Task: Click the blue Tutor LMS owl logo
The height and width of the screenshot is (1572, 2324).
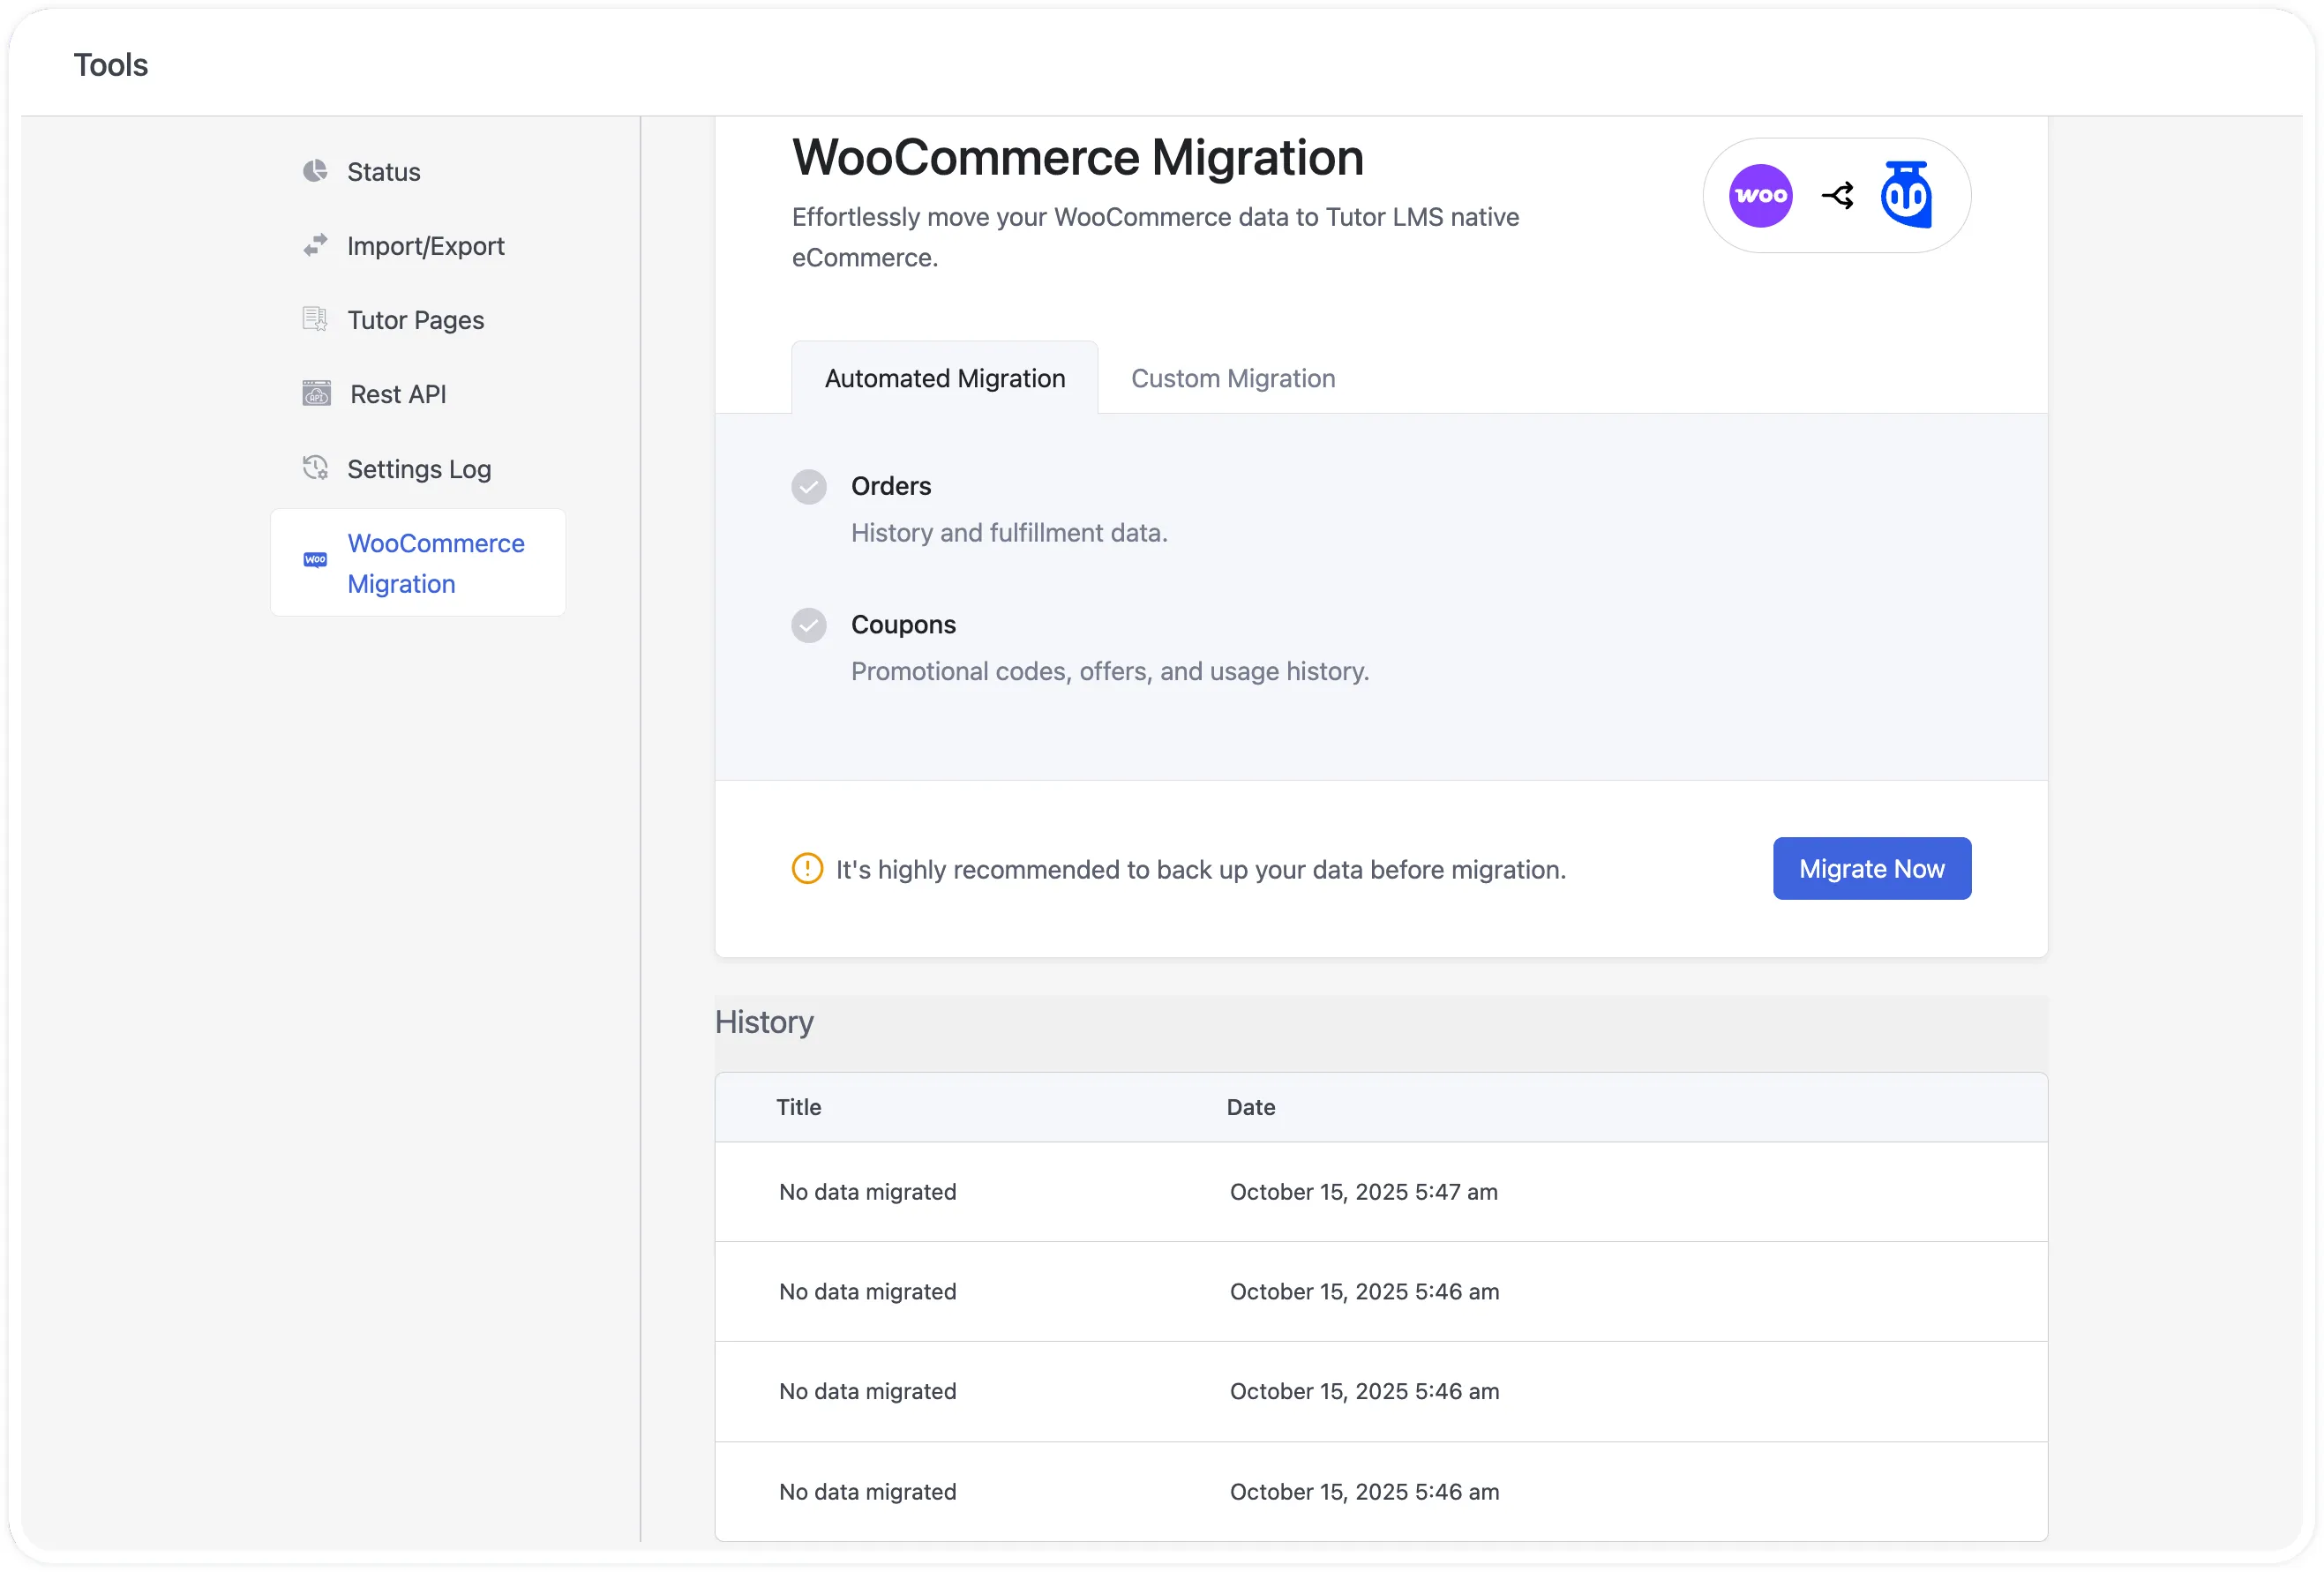Action: [1906, 195]
